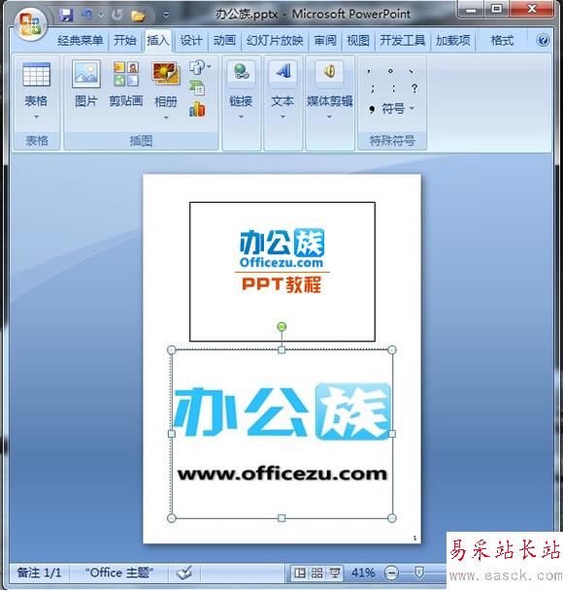Viewport: 563px width, 590px height.
Task: Insert the comma special symbol
Action: point(369,71)
